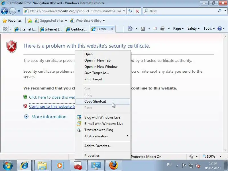Launch Windows Media Player taskbar icon
Screen dimensions: 228x171
[60, 165]
